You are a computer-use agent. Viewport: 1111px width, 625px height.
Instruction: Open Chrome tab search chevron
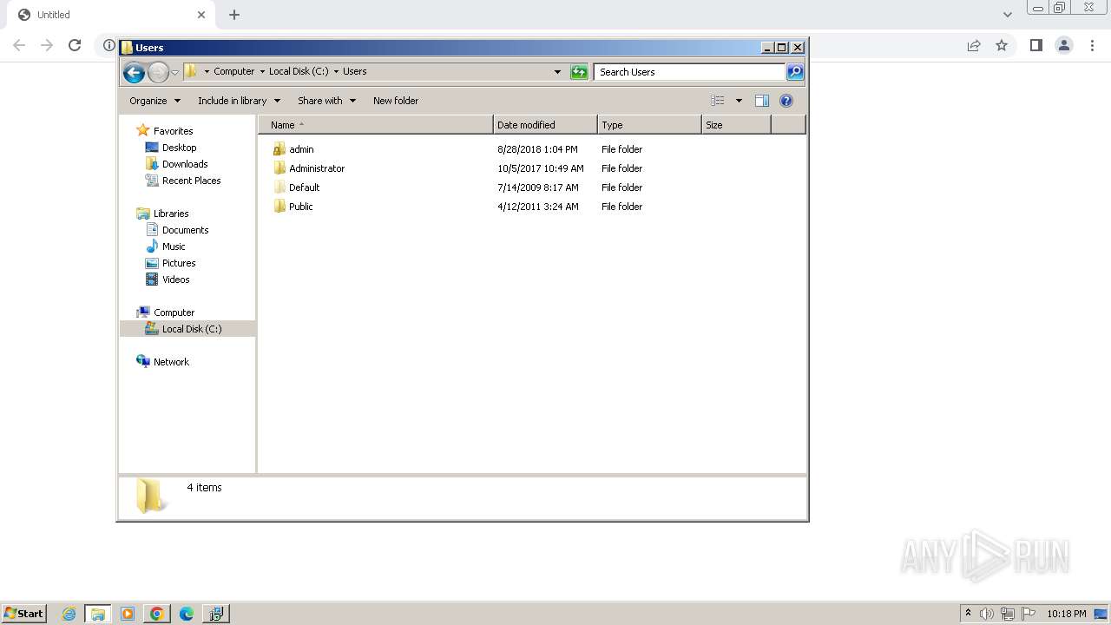pos(1008,15)
